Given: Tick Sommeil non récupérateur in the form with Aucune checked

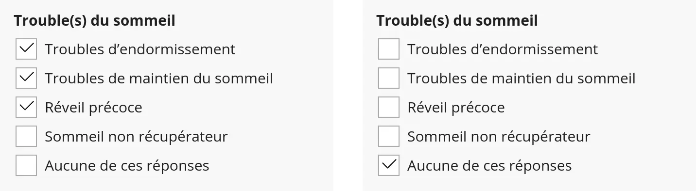Looking at the screenshot, I should pyautogui.click(x=389, y=136).
